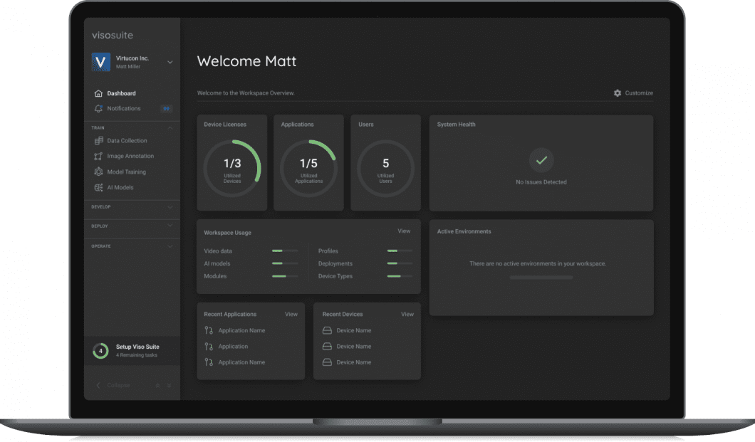
Task: Click the Deployments usage bar
Action: pos(400,263)
